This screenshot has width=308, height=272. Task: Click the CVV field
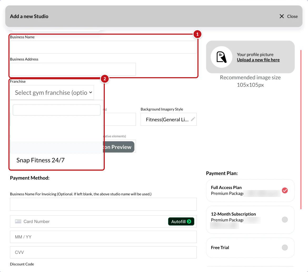pos(103,252)
